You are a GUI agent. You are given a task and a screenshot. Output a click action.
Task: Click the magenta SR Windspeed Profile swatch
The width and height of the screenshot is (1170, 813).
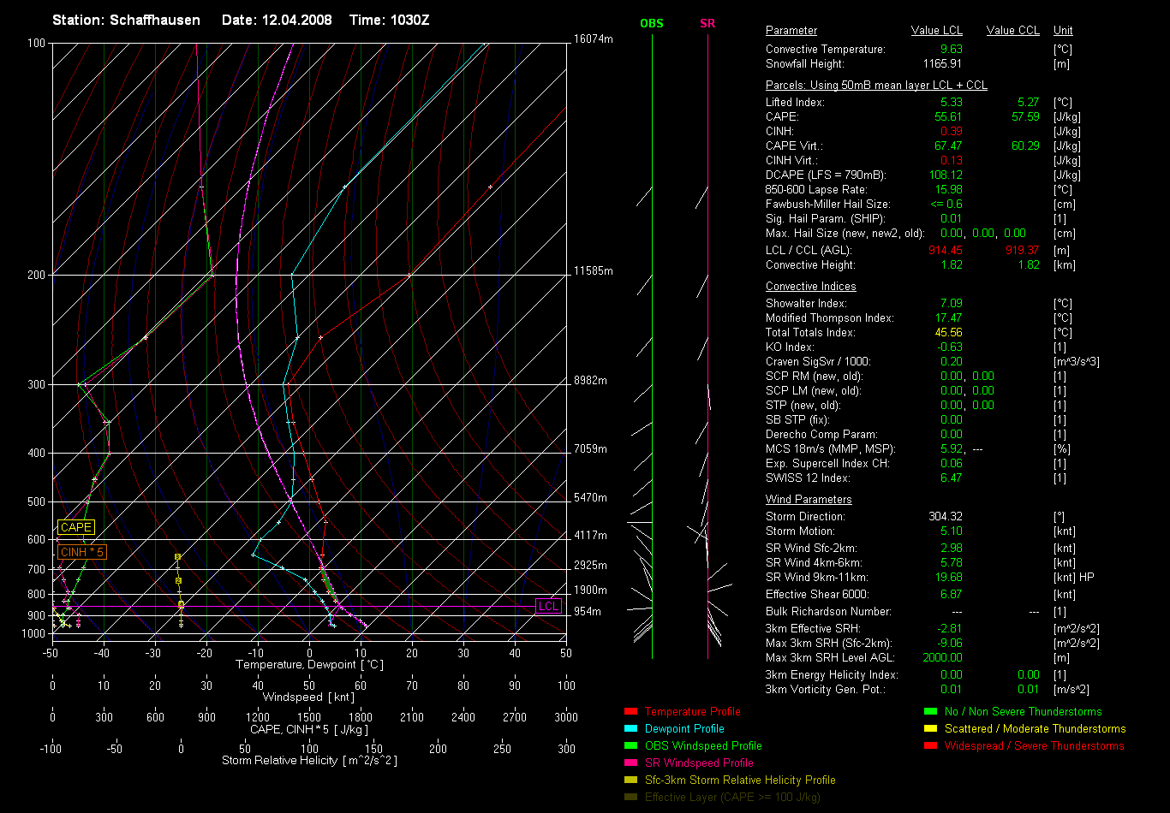pos(630,763)
